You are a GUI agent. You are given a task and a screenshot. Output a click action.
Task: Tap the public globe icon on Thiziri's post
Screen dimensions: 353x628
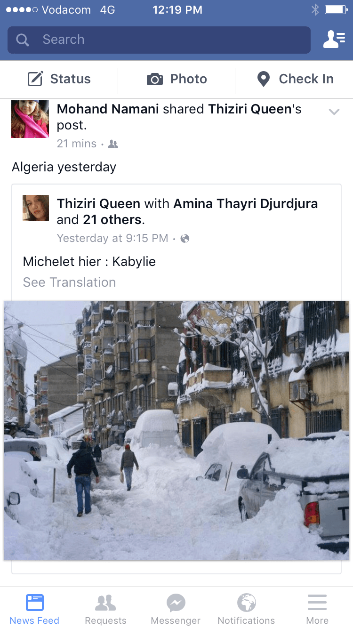[x=185, y=239]
